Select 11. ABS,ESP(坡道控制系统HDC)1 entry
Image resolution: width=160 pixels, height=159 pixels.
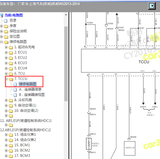coord(26,121)
